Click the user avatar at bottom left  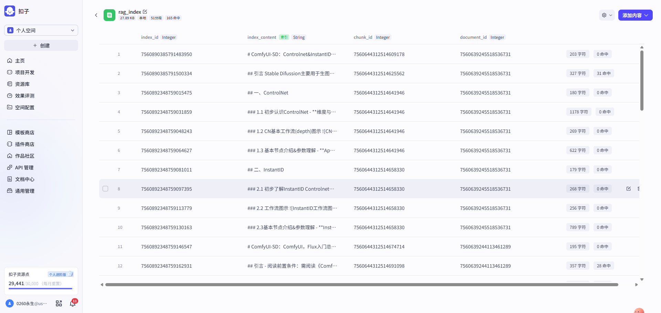click(x=10, y=303)
